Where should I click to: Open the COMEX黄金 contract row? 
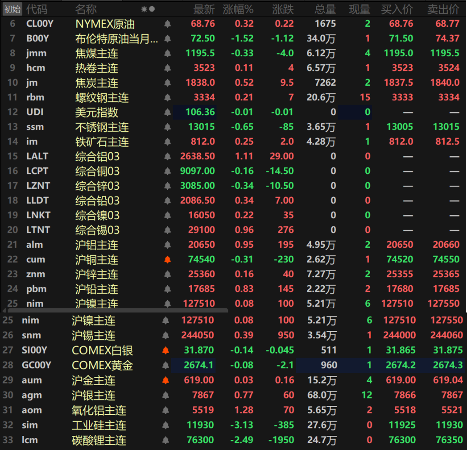(x=102, y=366)
